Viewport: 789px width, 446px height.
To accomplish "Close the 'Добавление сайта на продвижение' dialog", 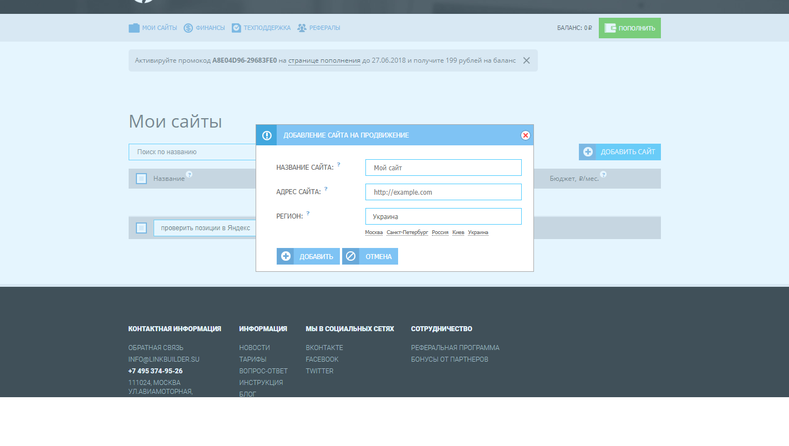I will [526, 135].
